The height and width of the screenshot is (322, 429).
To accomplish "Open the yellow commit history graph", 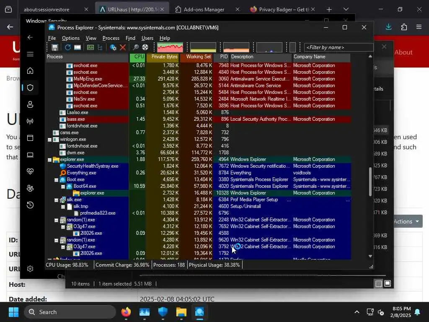I will (203, 47).
